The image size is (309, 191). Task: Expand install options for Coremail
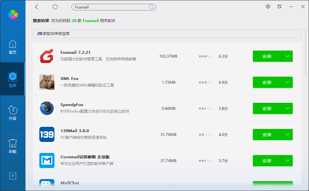pyautogui.click(x=287, y=161)
